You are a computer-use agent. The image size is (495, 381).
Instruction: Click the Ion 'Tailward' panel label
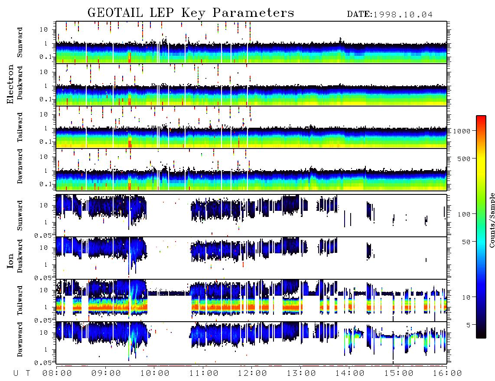pyautogui.click(x=20, y=300)
